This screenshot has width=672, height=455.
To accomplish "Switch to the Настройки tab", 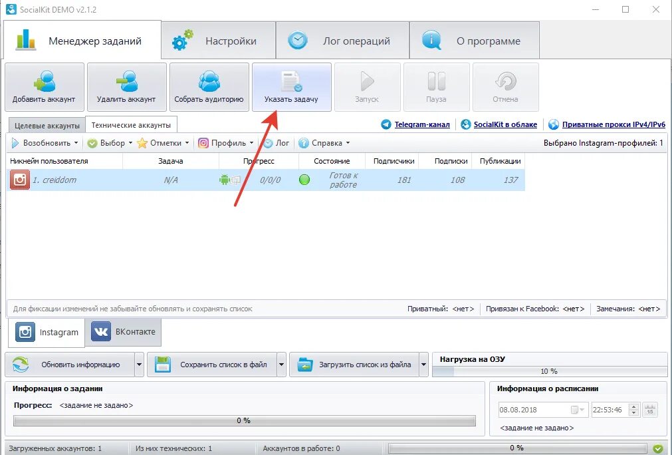I will tap(219, 41).
